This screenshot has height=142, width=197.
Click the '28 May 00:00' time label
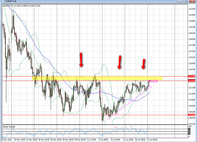[x=80, y=139]
